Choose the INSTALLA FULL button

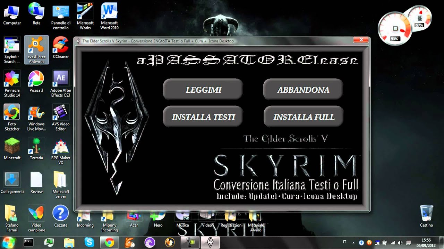(304, 117)
